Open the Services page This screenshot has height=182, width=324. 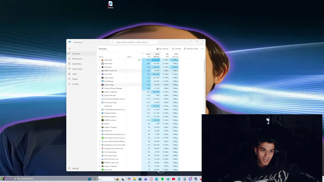[x=82, y=84]
